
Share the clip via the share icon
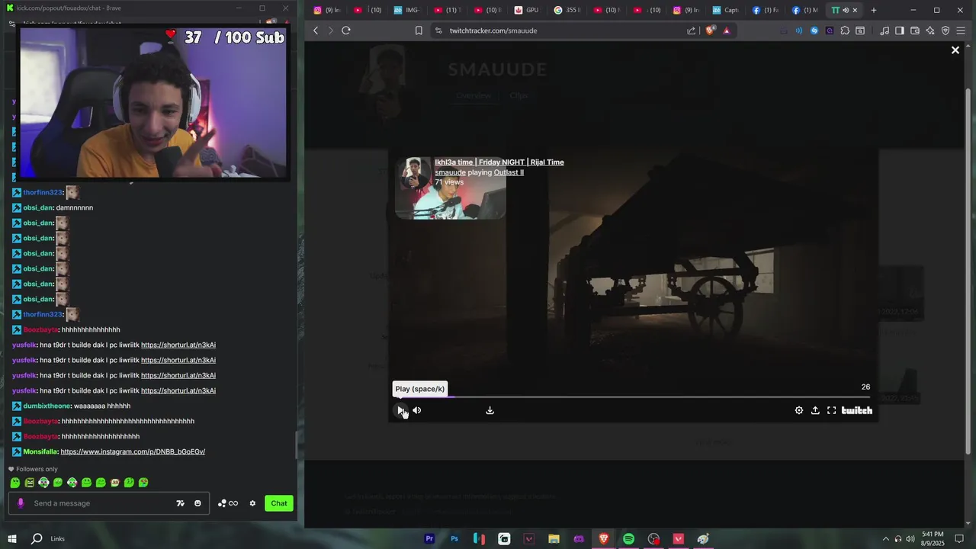[x=815, y=410]
